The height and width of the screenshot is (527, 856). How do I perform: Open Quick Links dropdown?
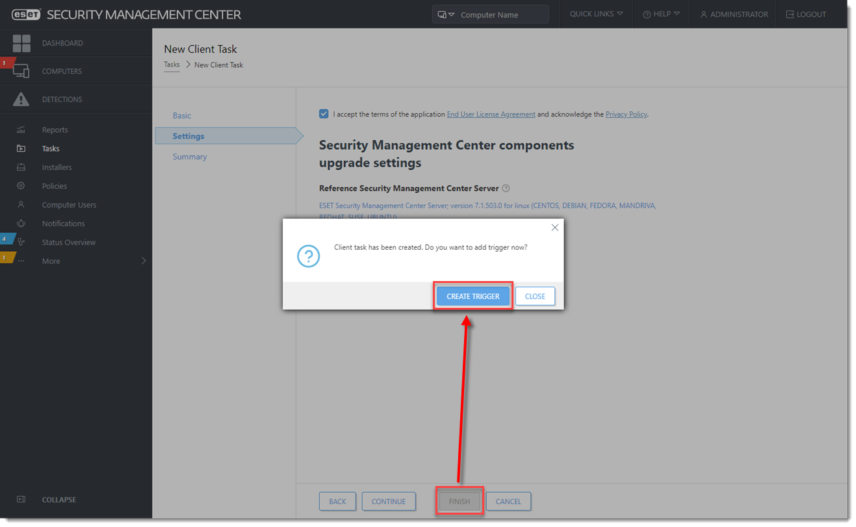596,14
